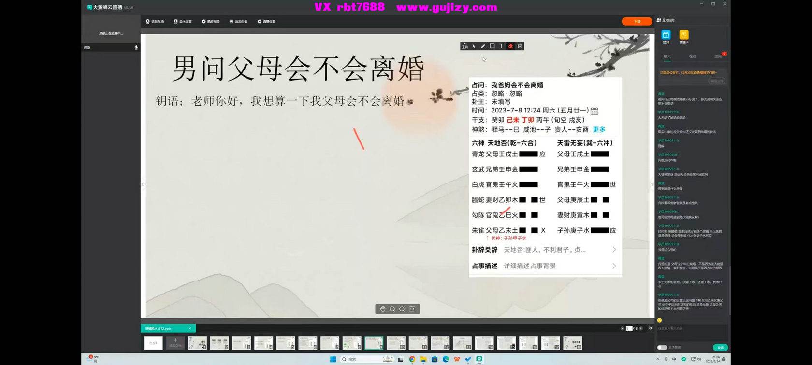812x365 pixels.
Task: Close the pptx document tab
Action: click(x=190, y=329)
